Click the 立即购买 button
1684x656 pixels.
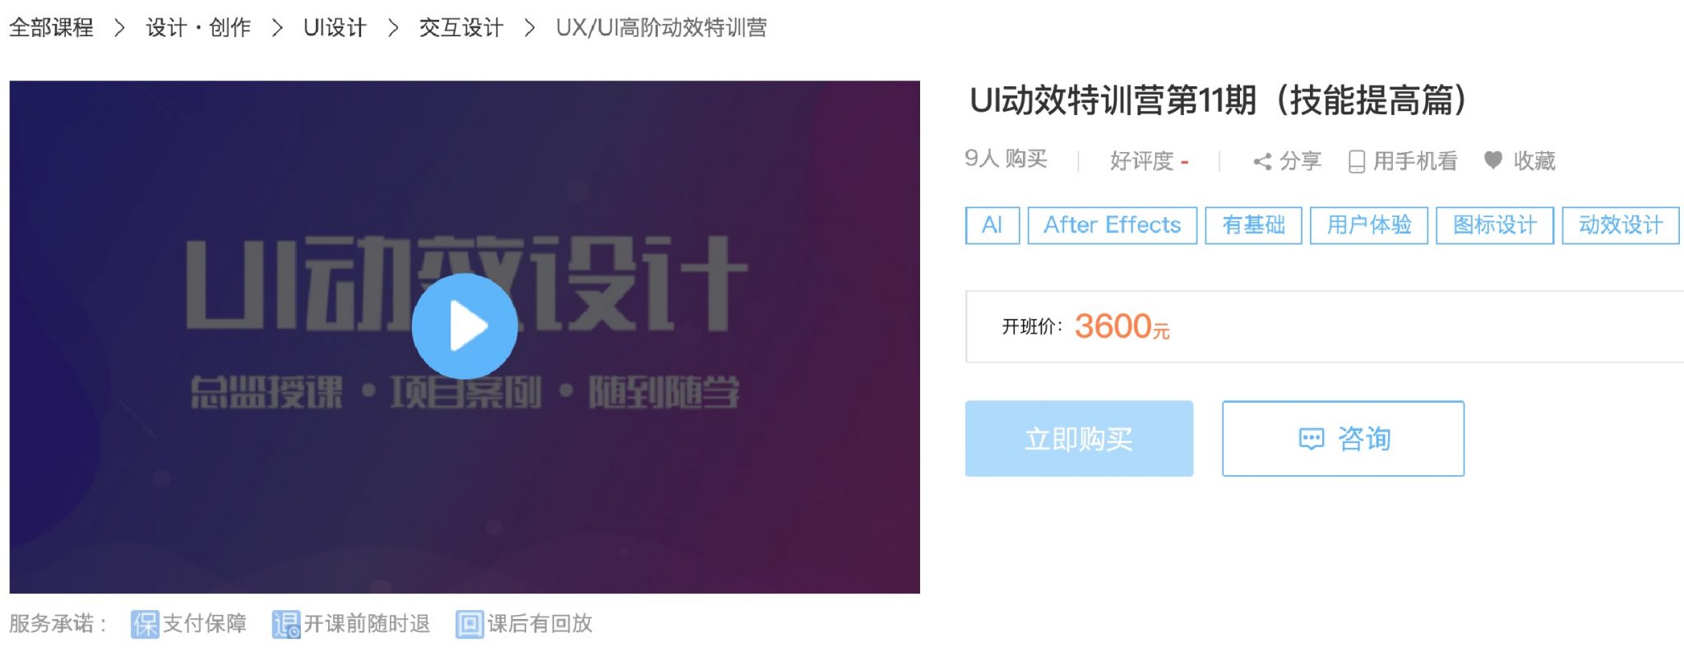(1079, 438)
